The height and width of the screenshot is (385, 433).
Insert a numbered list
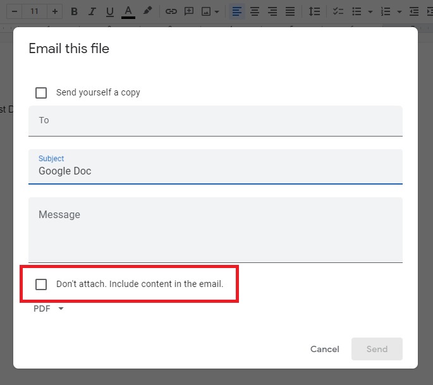point(385,11)
